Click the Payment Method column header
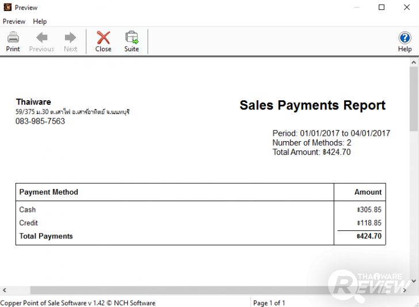Viewport: 419px width, 307px height. coord(48,192)
